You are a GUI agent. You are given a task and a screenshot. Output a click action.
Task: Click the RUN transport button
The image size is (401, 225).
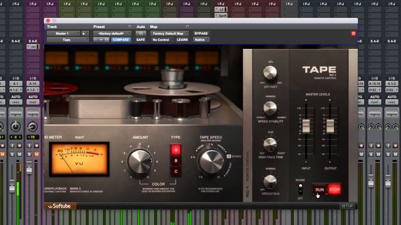tap(320, 190)
